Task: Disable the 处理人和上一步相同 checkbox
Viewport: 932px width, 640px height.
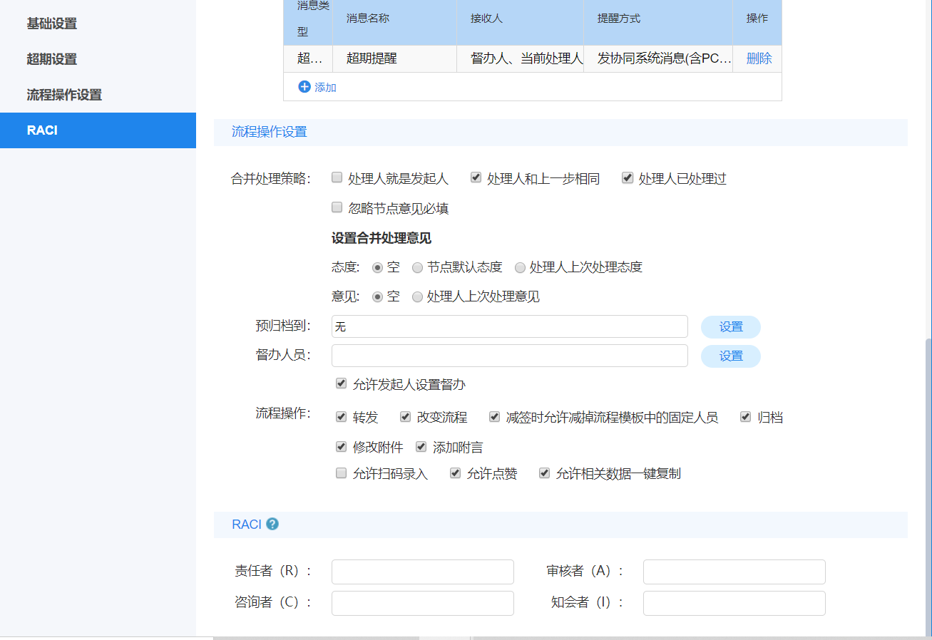Action: [476, 177]
